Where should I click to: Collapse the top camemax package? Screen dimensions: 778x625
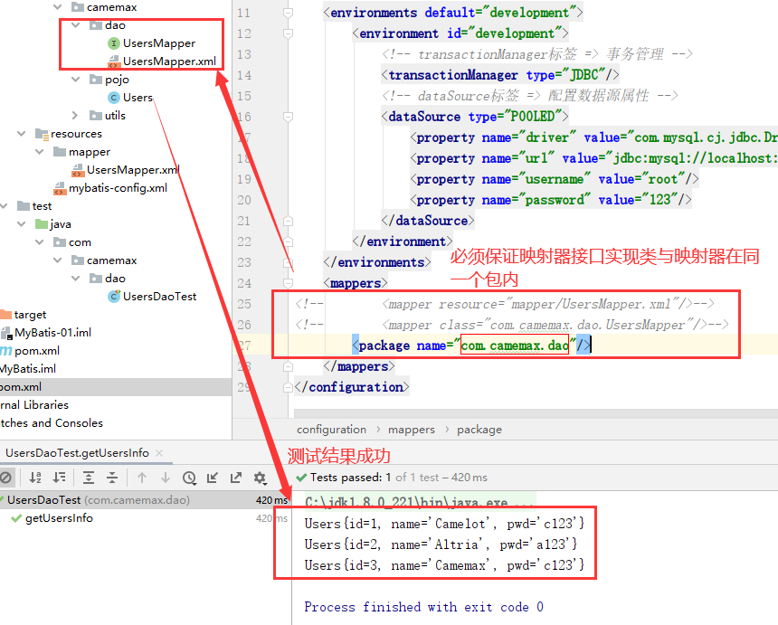click(x=58, y=7)
